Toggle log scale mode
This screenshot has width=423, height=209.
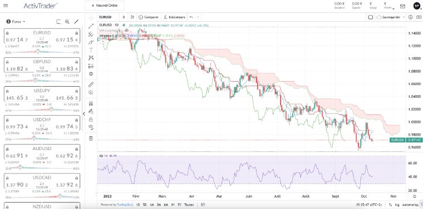397,205
